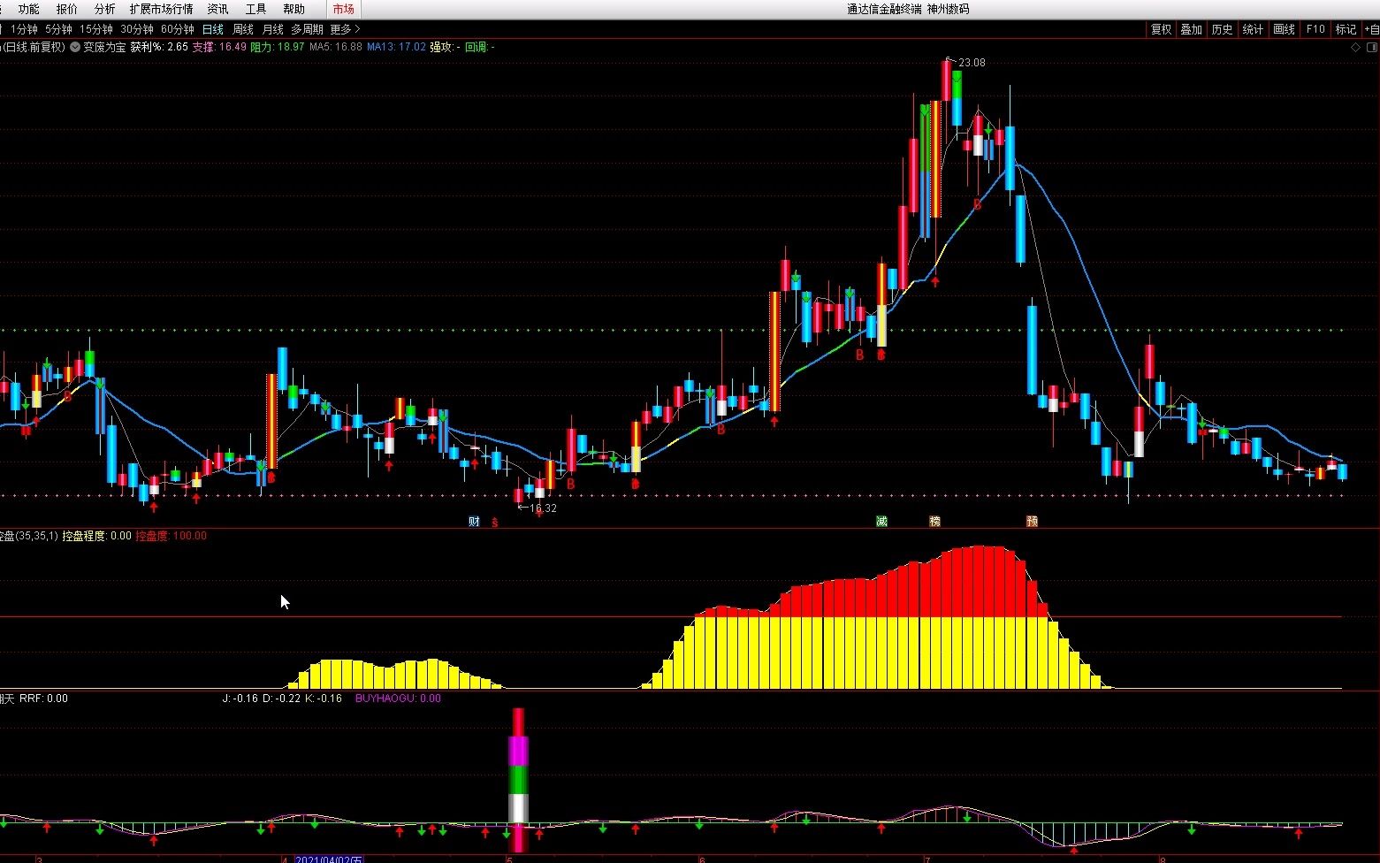This screenshot has height=863, width=1380.
Task: Click the 财 finance marker below chart
Action: (x=474, y=522)
